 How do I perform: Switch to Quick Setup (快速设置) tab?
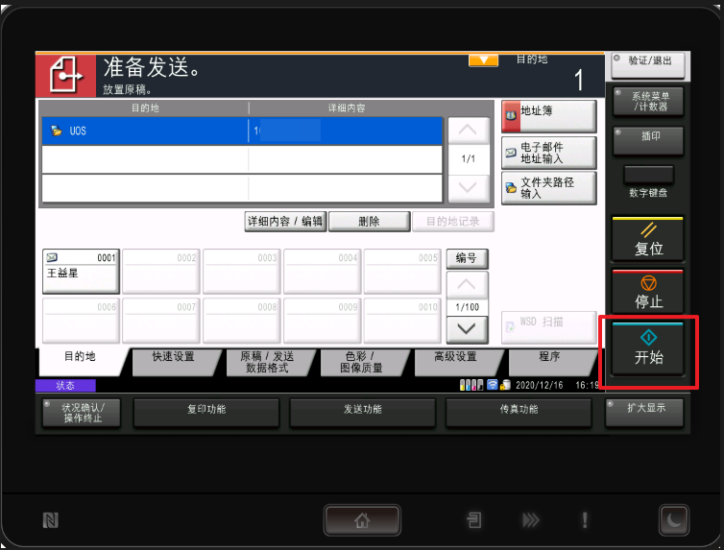[x=174, y=362]
